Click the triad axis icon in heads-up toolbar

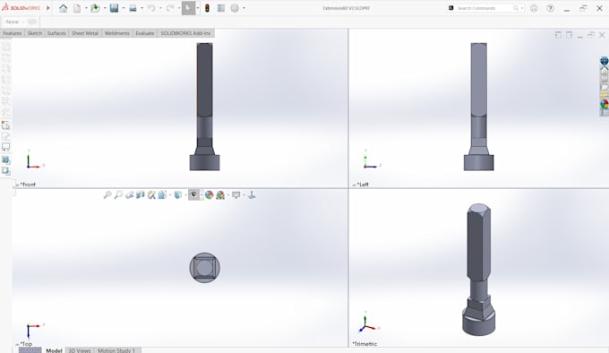(x=252, y=195)
